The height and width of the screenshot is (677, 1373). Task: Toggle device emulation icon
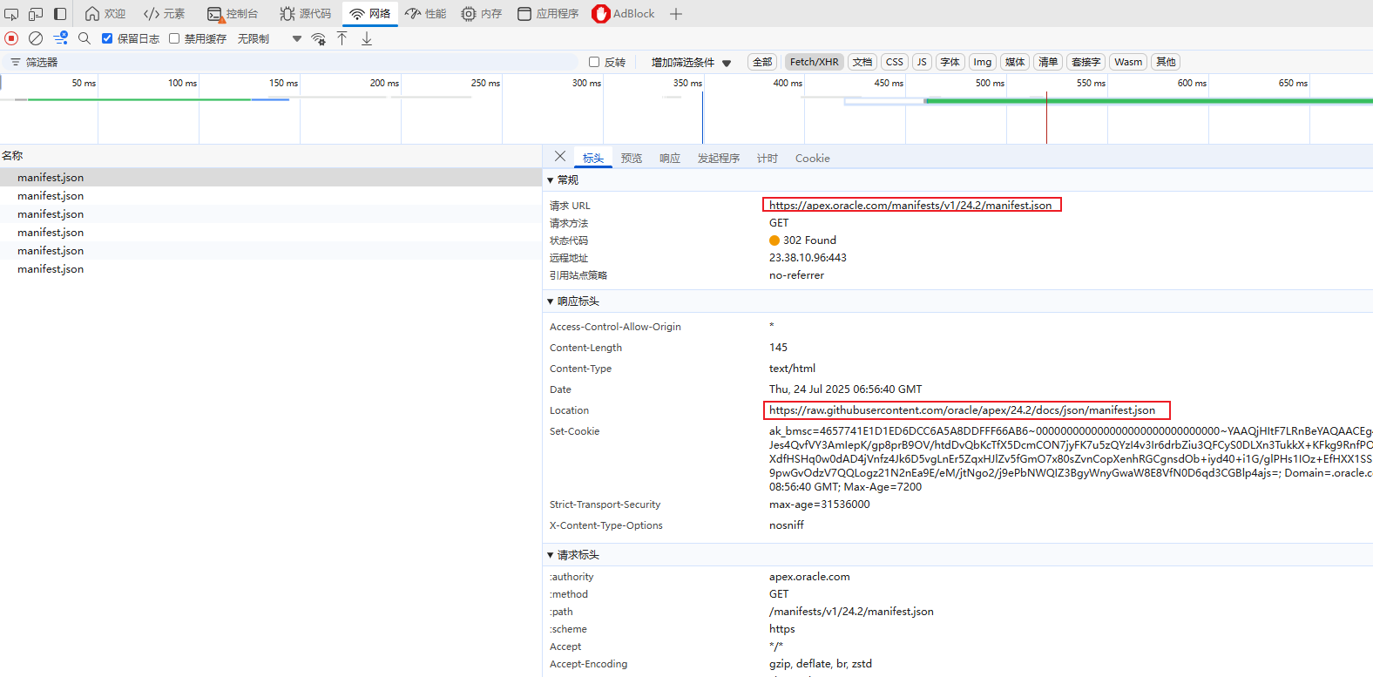click(x=36, y=14)
